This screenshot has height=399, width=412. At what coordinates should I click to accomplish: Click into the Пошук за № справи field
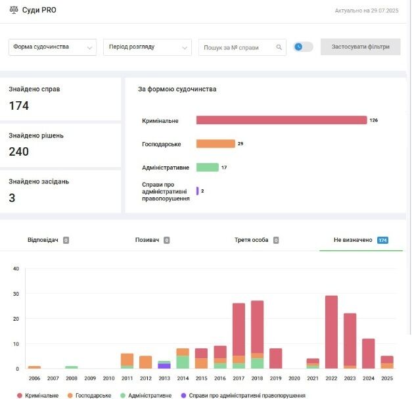pos(237,47)
